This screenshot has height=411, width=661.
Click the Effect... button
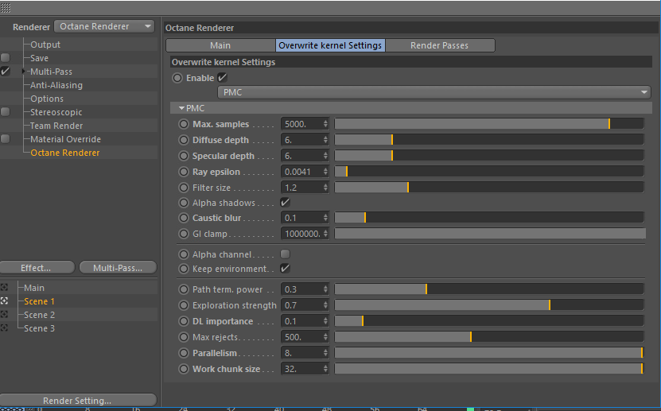click(x=37, y=268)
